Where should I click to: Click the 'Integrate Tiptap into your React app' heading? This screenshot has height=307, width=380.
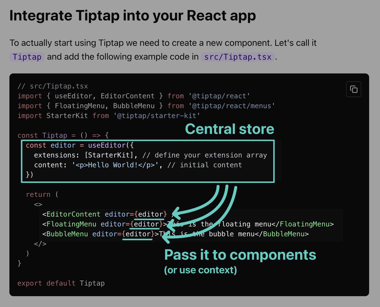point(133,16)
